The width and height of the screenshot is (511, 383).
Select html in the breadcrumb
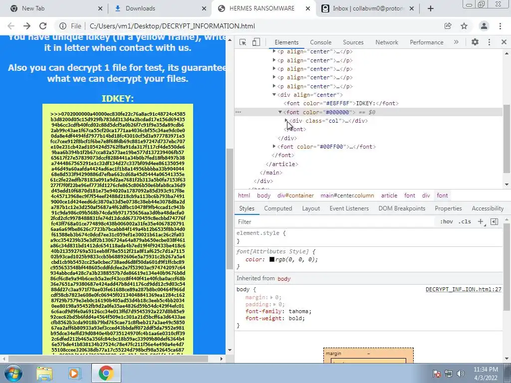pos(244,195)
